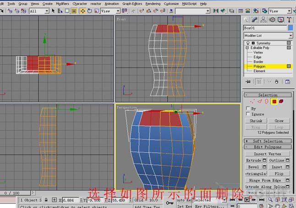
Task: Click the X coordinate field 6.884
Action: click(71, 200)
